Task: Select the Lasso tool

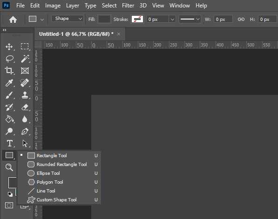Action: tap(10, 59)
